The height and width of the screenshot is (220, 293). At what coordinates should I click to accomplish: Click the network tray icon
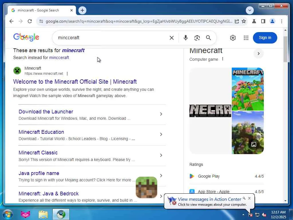pyautogui.click(x=257, y=215)
